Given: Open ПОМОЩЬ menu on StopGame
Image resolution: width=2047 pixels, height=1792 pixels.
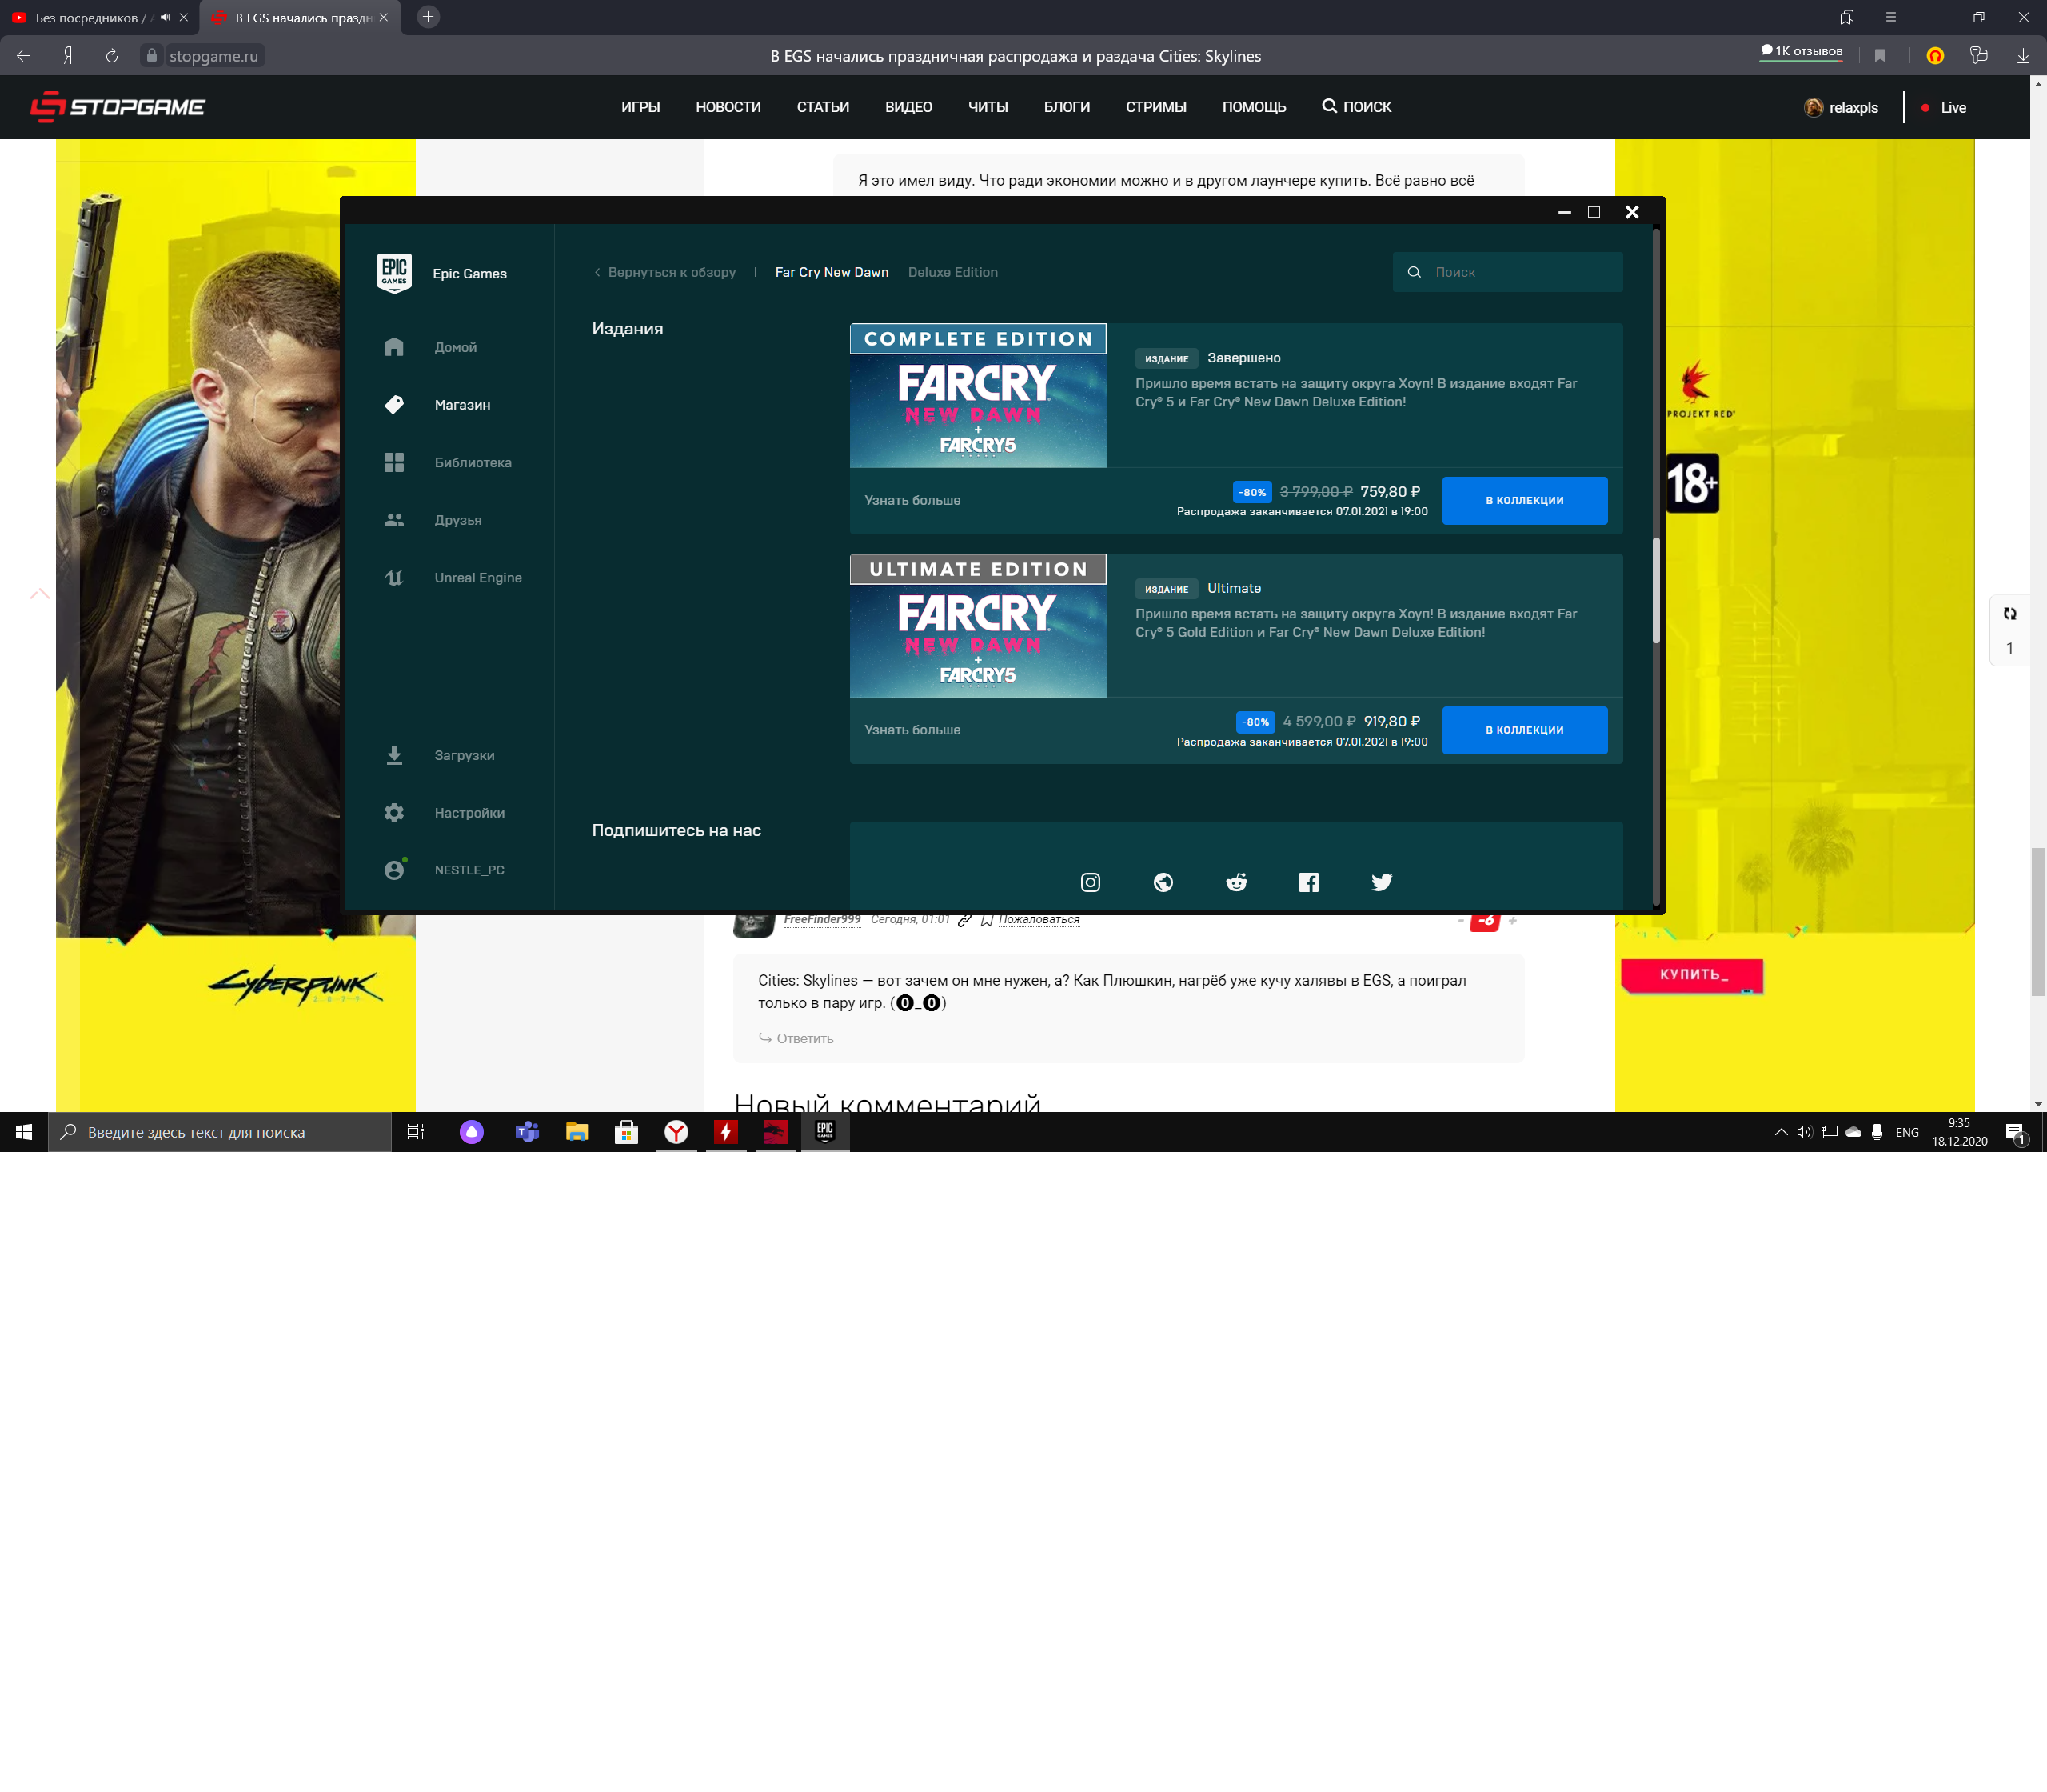Looking at the screenshot, I should pos(1254,107).
